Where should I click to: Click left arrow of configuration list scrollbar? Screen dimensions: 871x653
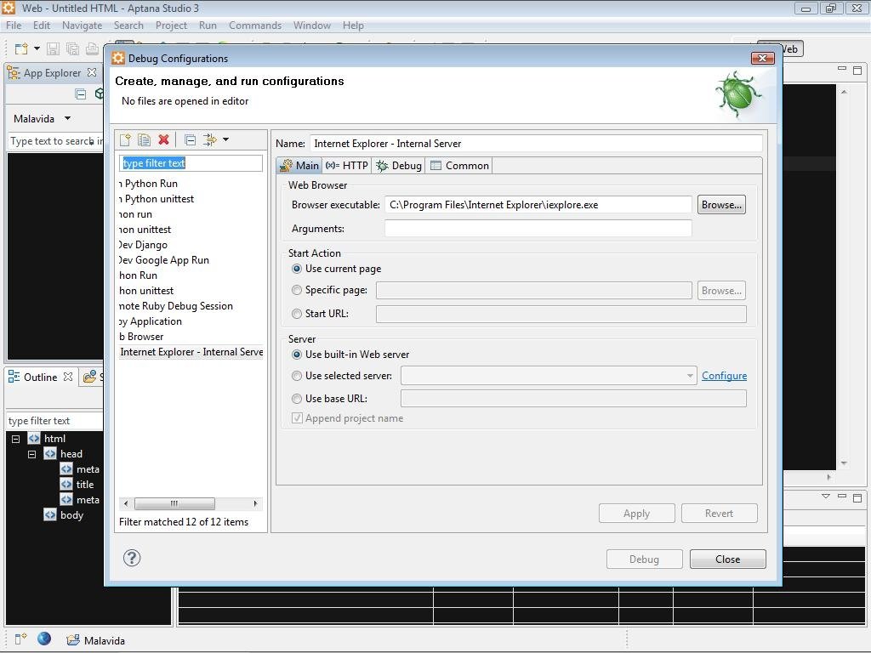pyautogui.click(x=126, y=503)
